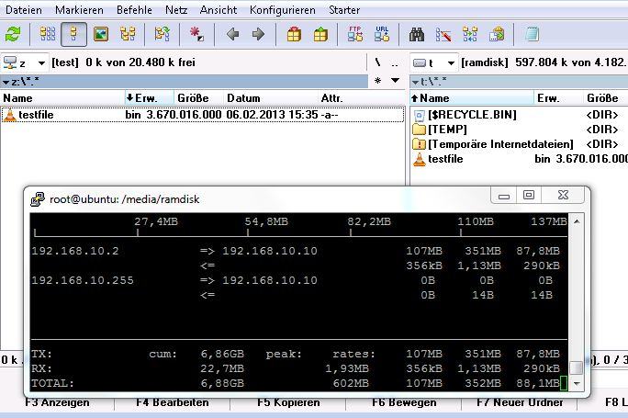Click the copy names to clipboard icon

[497, 35]
